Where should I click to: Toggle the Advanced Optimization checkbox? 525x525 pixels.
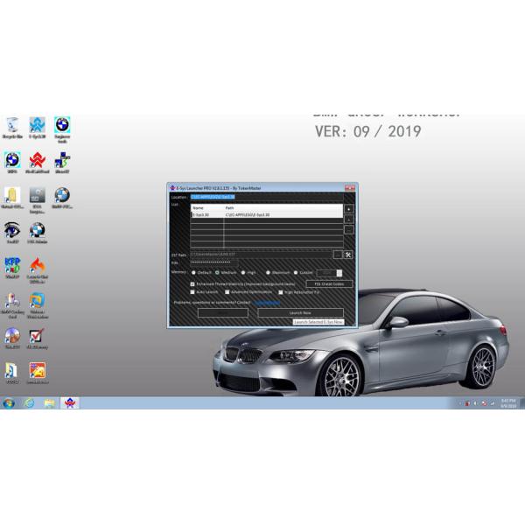pyautogui.click(x=227, y=292)
